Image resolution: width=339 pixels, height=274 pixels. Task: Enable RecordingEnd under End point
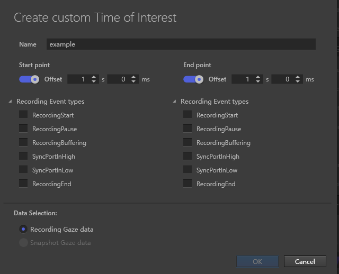point(188,184)
